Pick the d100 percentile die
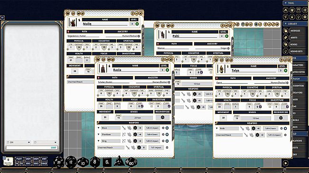 coord(131,163)
